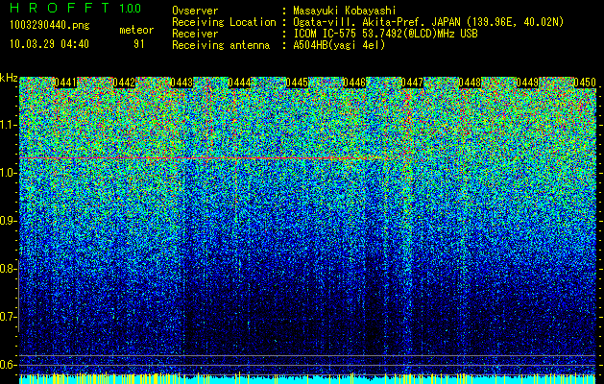Click the 0449 time marker
This screenshot has width=604, height=384.
tap(527, 83)
